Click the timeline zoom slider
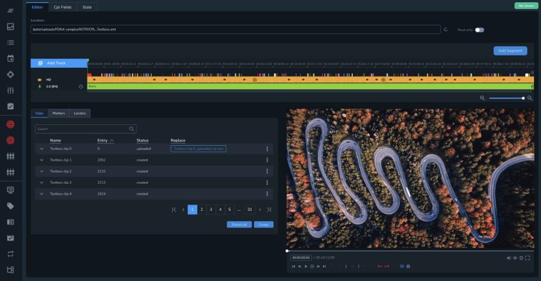541x281 pixels. point(506,99)
